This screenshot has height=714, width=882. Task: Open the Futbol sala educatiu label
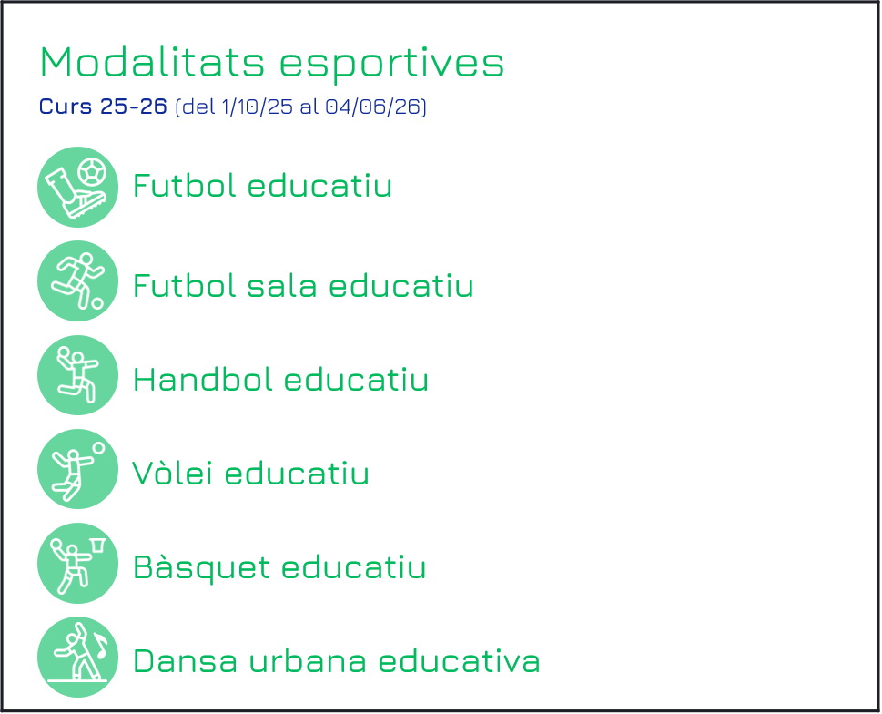(303, 285)
